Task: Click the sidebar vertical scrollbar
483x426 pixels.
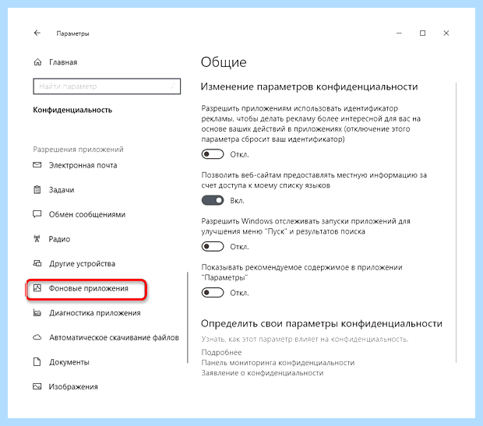Action: pos(187,317)
